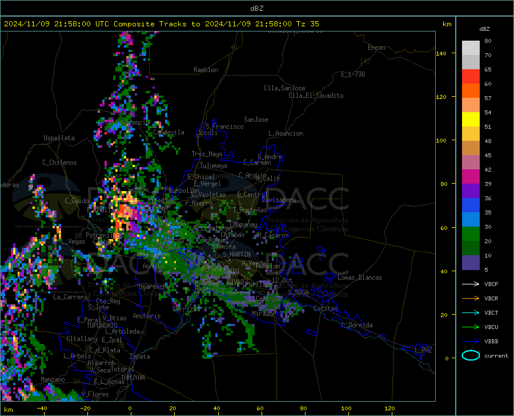
Task: Click the L_Dormida map label
Action: pos(356,325)
